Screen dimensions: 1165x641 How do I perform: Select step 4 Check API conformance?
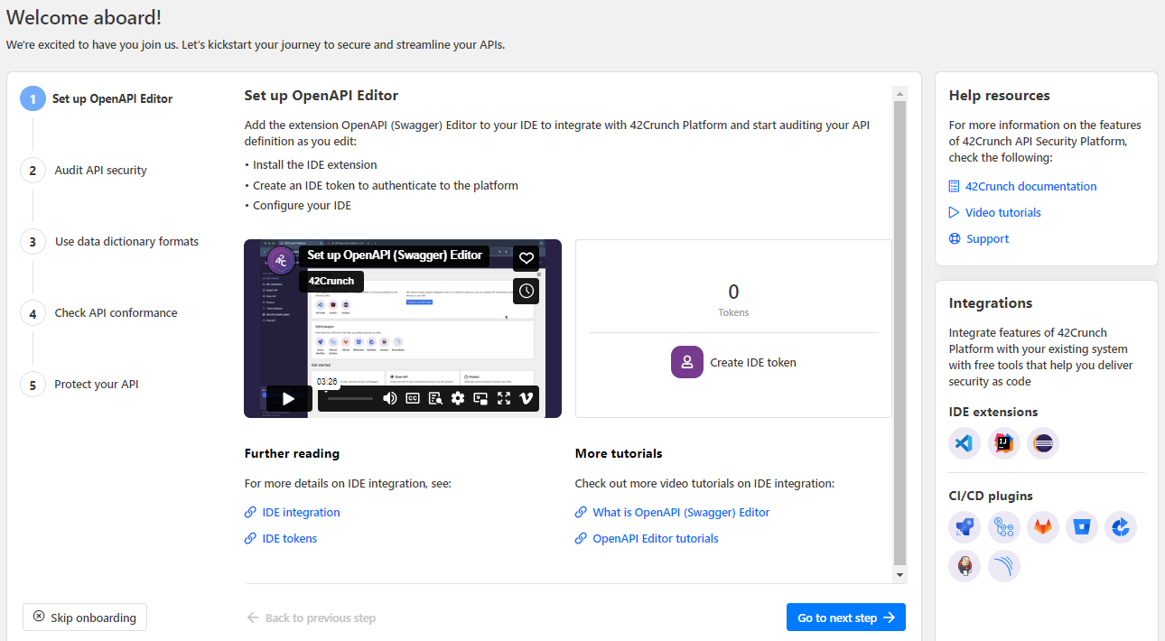pyautogui.click(x=99, y=312)
